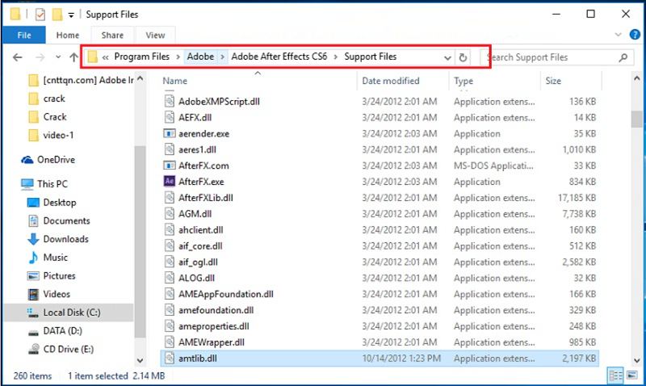Click the search magnifier icon
This screenshot has height=386, width=646.
point(623,57)
